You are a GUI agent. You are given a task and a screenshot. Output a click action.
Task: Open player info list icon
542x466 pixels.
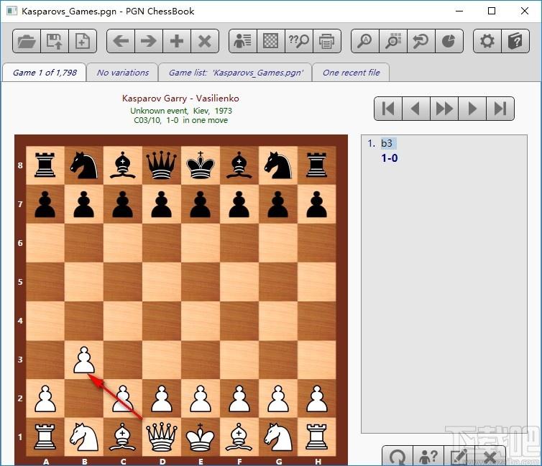point(243,41)
